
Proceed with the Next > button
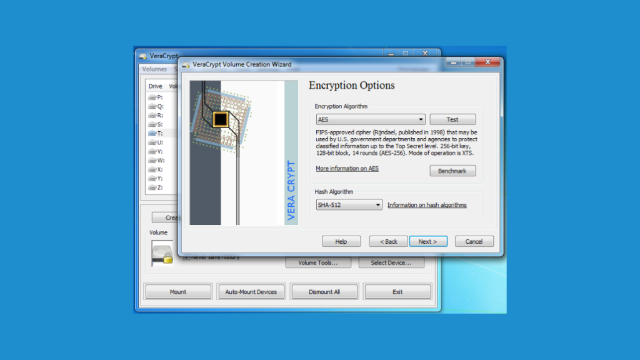tap(428, 242)
